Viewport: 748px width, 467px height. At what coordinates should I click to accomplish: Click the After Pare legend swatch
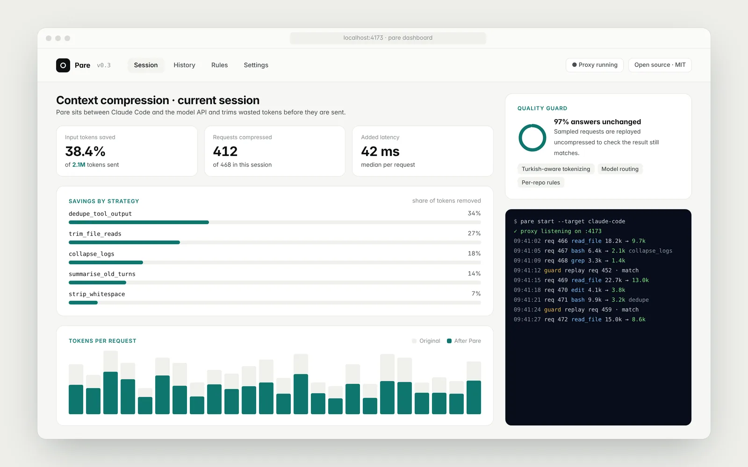(449, 341)
